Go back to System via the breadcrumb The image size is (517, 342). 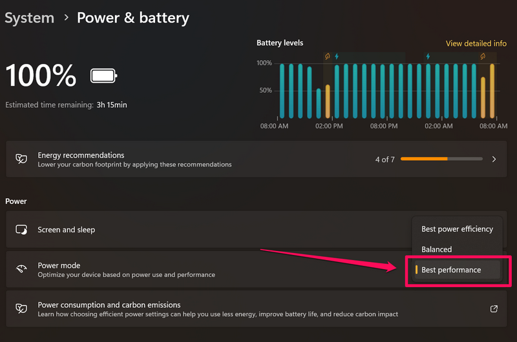pyautogui.click(x=28, y=17)
